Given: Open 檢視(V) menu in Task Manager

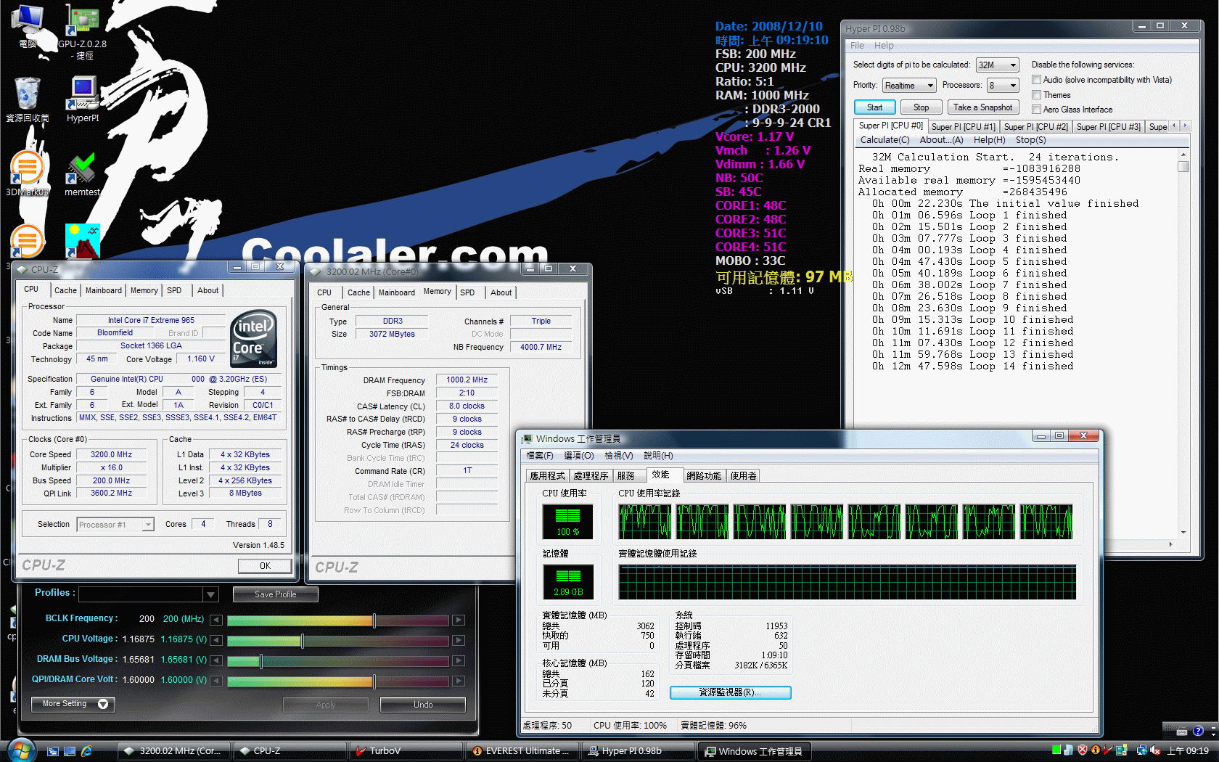Looking at the screenshot, I should tap(619, 456).
